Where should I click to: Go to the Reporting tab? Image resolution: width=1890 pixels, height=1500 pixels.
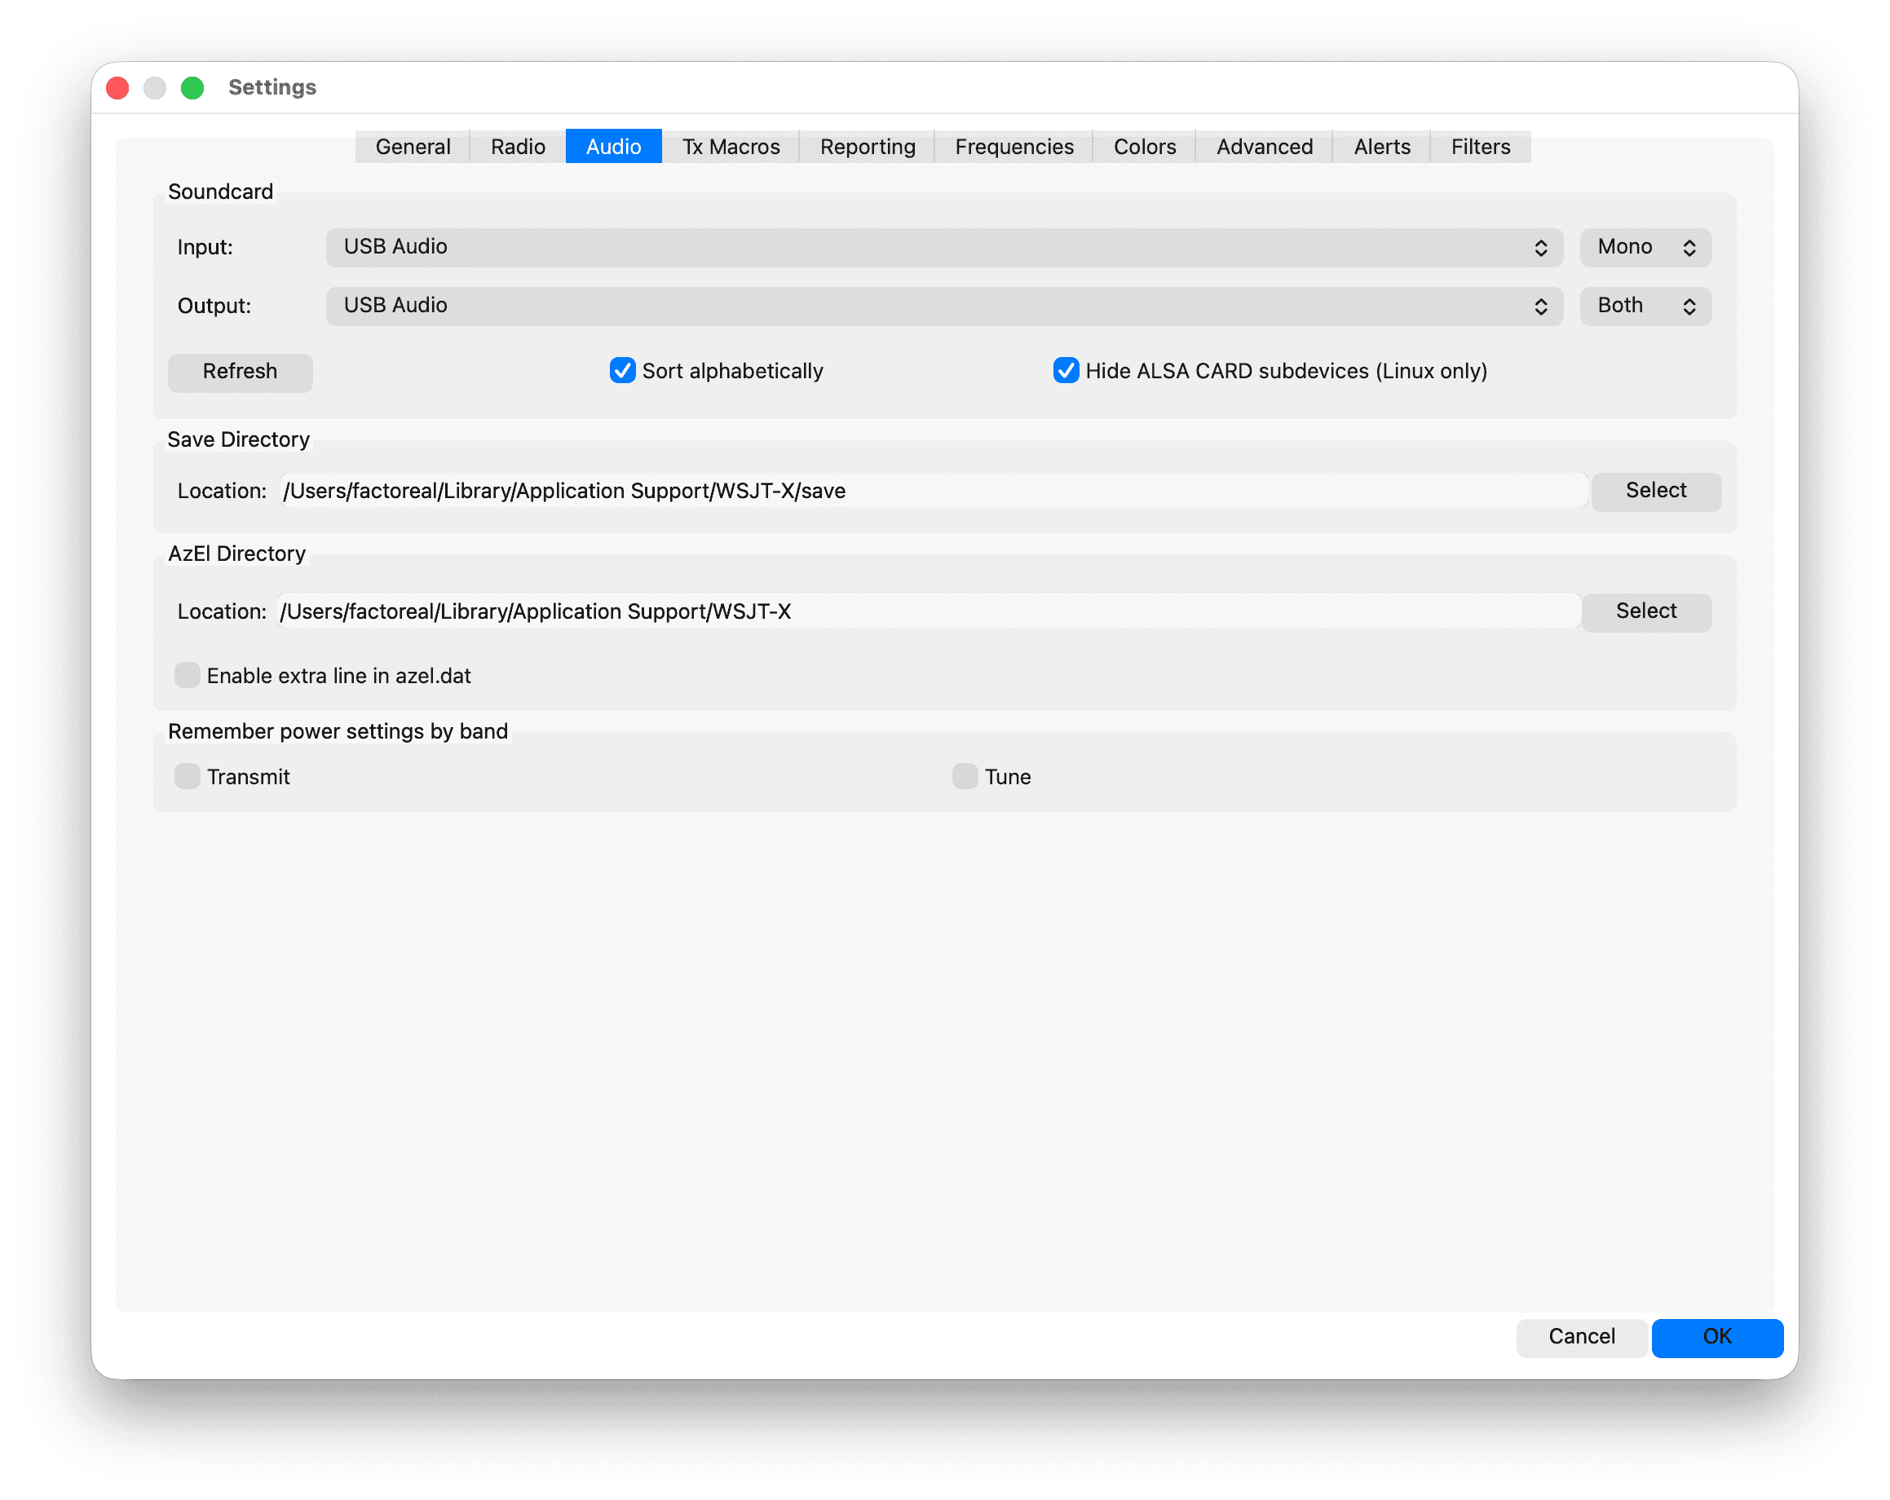click(x=867, y=147)
